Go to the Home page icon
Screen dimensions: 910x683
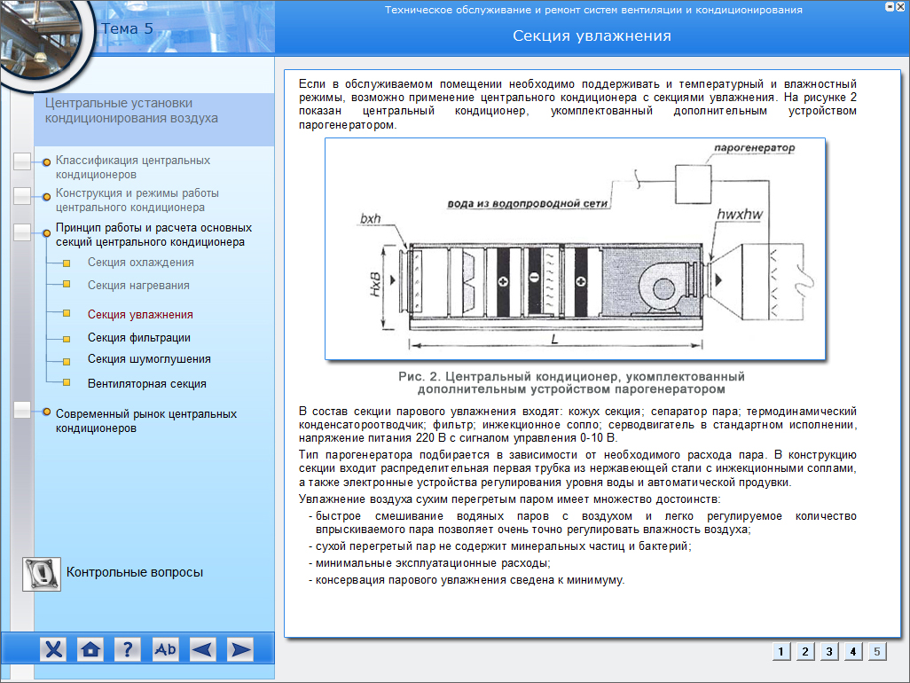[x=90, y=649]
